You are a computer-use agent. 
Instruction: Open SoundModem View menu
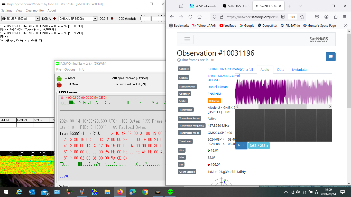click(x=19, y=11)
